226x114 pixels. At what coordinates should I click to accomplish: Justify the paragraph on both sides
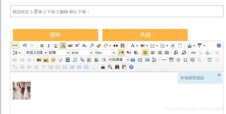pos(167,53)
